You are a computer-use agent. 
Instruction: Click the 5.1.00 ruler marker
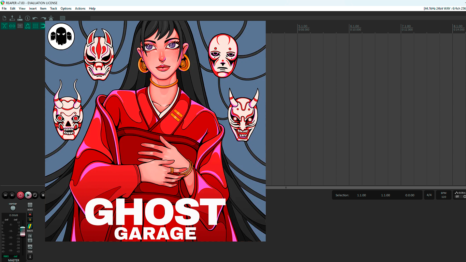pos(303,26)
